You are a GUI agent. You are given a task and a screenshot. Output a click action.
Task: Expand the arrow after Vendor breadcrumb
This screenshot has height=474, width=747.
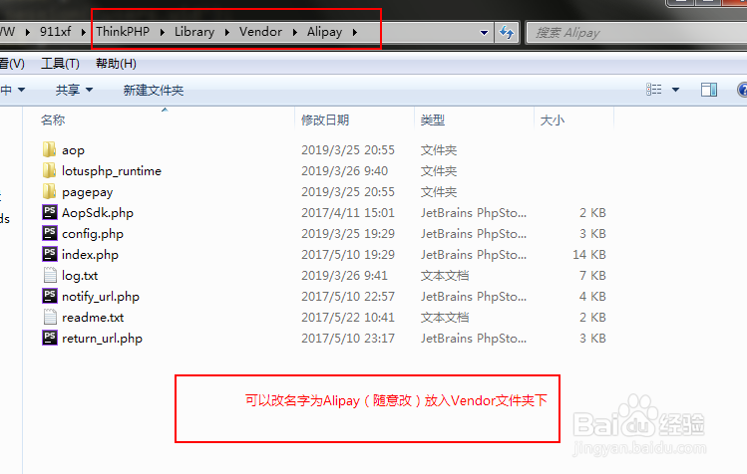tap(295, 32)
